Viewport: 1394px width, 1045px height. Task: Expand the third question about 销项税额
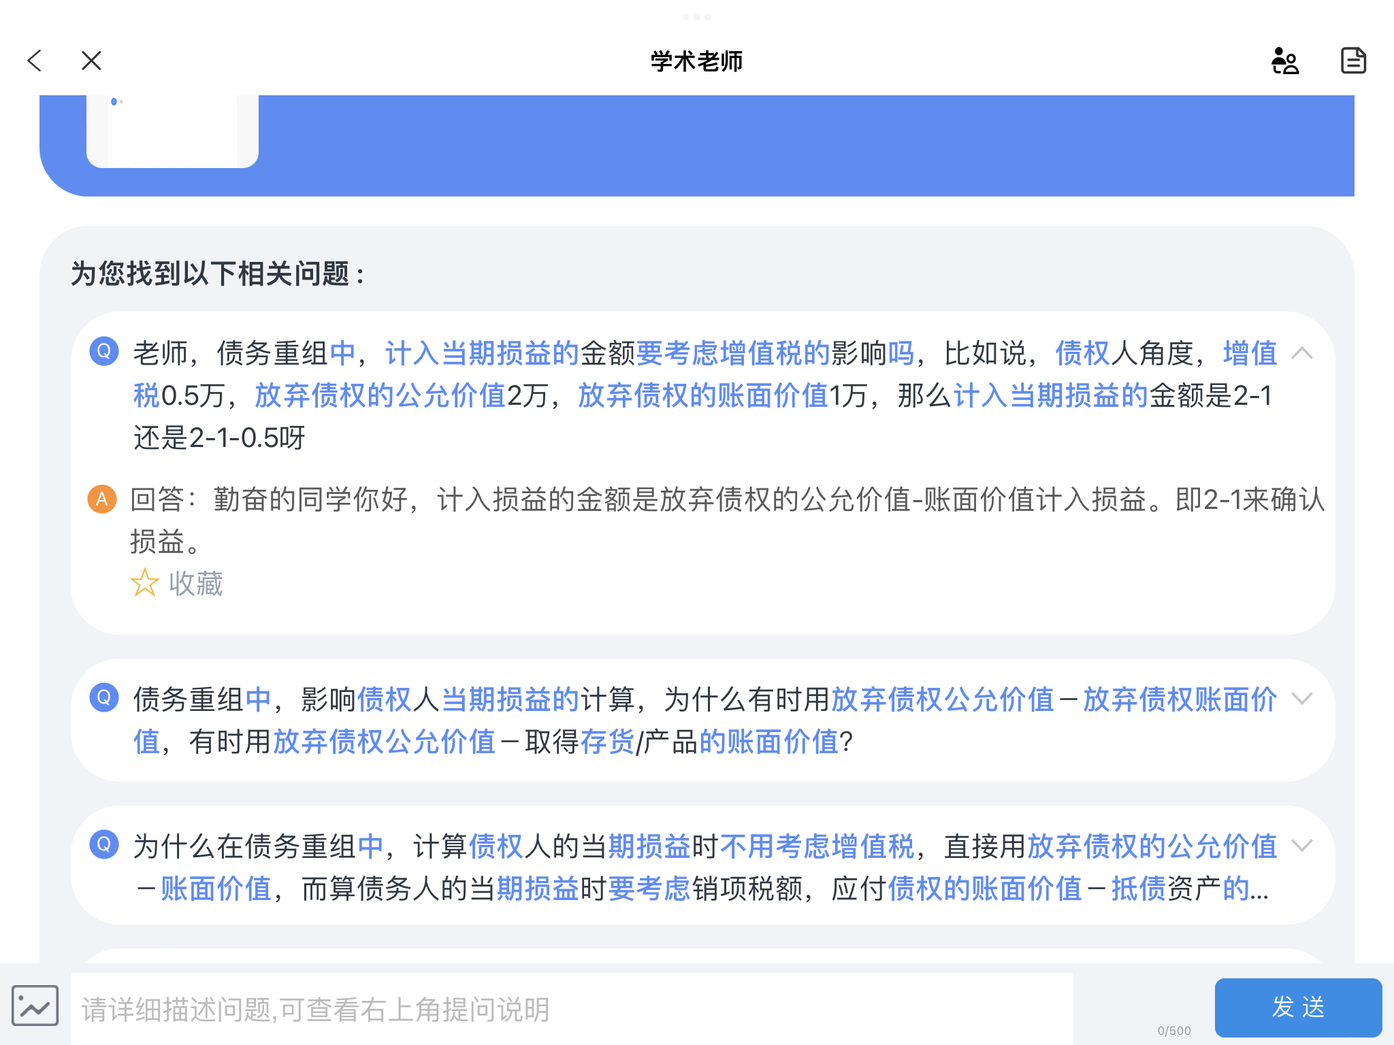1301,846
